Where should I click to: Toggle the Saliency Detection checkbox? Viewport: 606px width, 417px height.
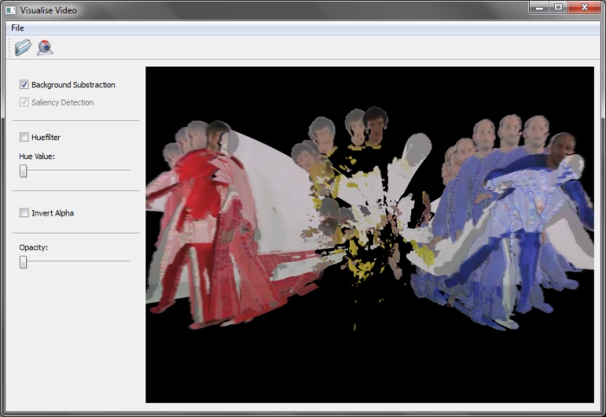tap(24, 102)
